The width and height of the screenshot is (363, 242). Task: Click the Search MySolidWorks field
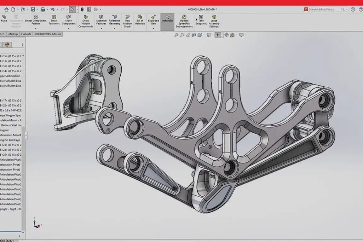coord(324,9)
